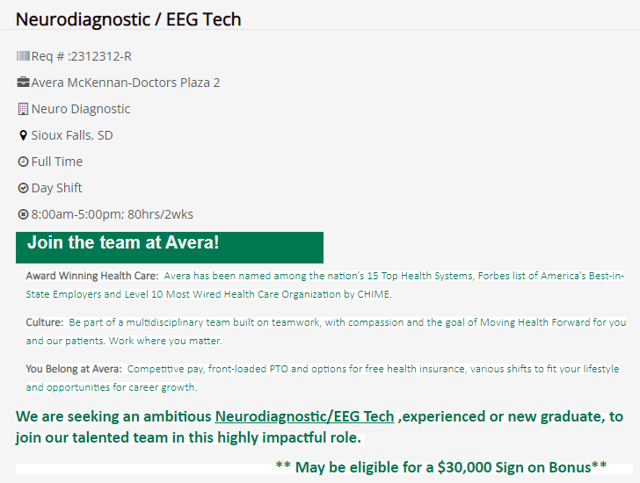The image size is (640, 483).
Task: Click the Award Winning Health Care heading
Action: click(x=91, y=276)
